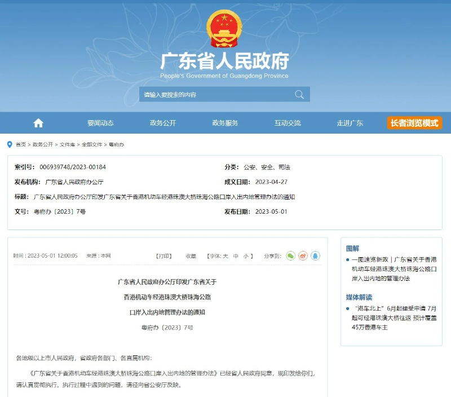Set font size to 中 (medium)
This screenshot has height=397, width=451.
pos(236,256)
